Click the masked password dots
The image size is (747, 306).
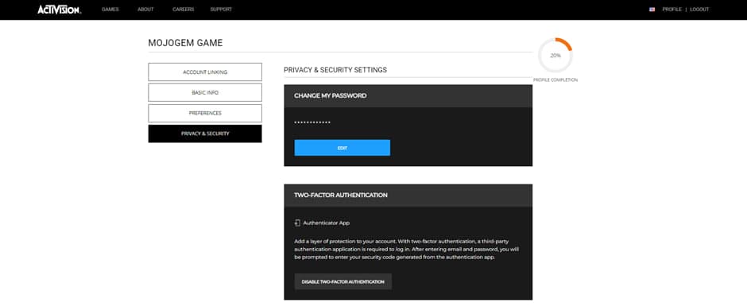point(312,122)
